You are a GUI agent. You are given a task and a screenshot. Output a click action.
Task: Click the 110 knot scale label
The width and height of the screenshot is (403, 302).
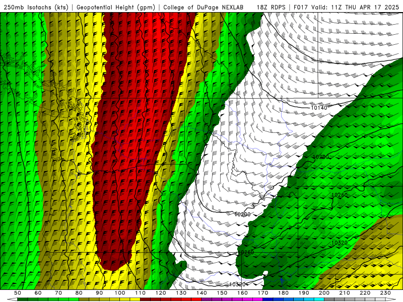pyautogui.click(x=141, y=293)
